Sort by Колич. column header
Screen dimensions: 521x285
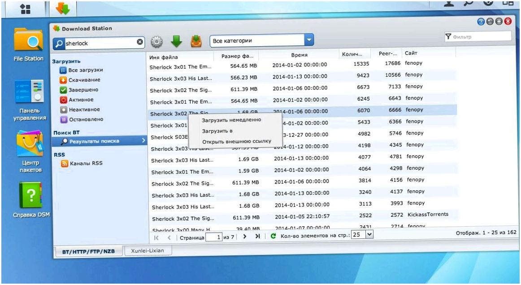[353, 54]
